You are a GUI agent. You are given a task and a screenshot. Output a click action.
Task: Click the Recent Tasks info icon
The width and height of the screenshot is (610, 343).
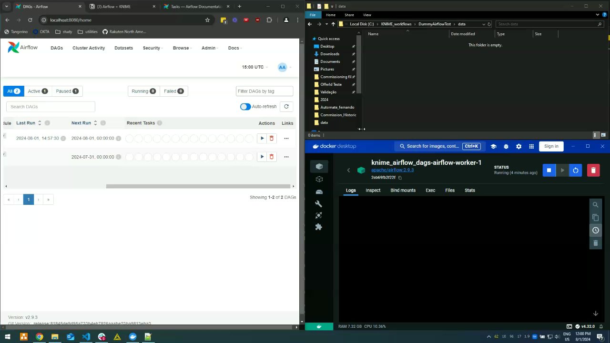pos(159,123)
